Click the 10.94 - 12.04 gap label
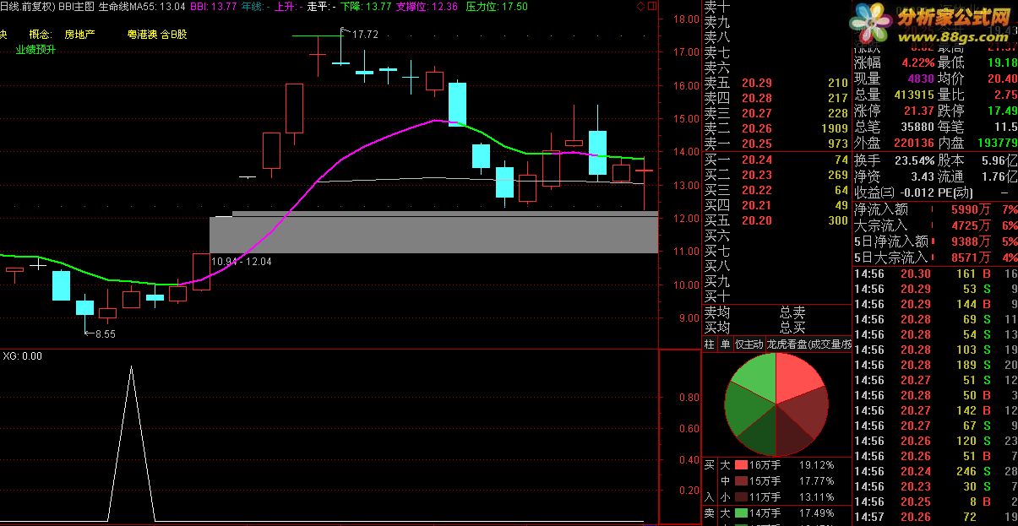This screenshot has height=526, width=1018. pos(242,262)
